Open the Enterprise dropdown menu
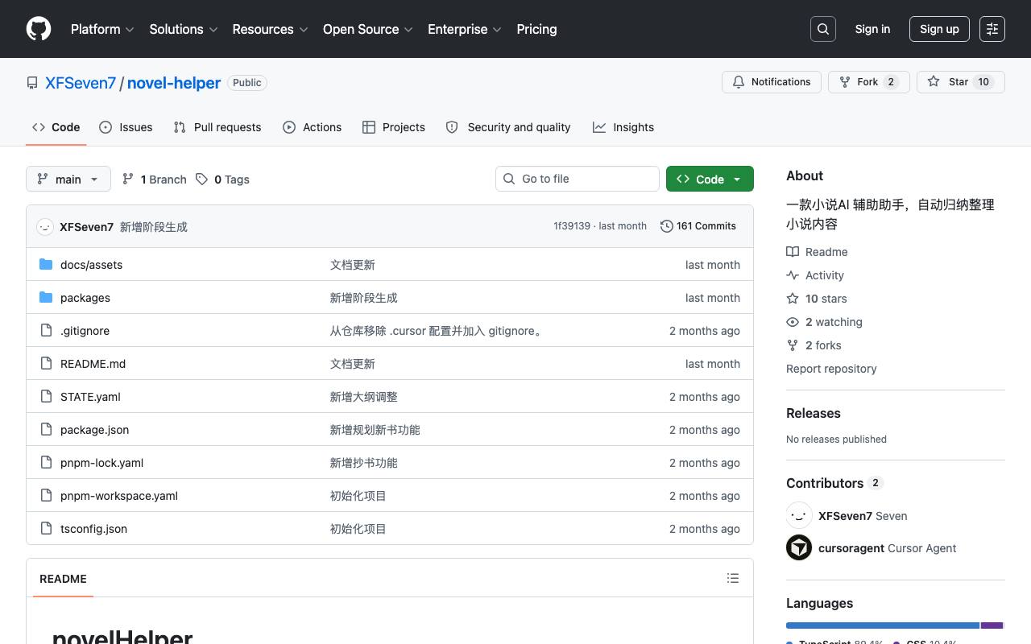The width and height of the screenshot is (1031, 644). tap(465, 29)
